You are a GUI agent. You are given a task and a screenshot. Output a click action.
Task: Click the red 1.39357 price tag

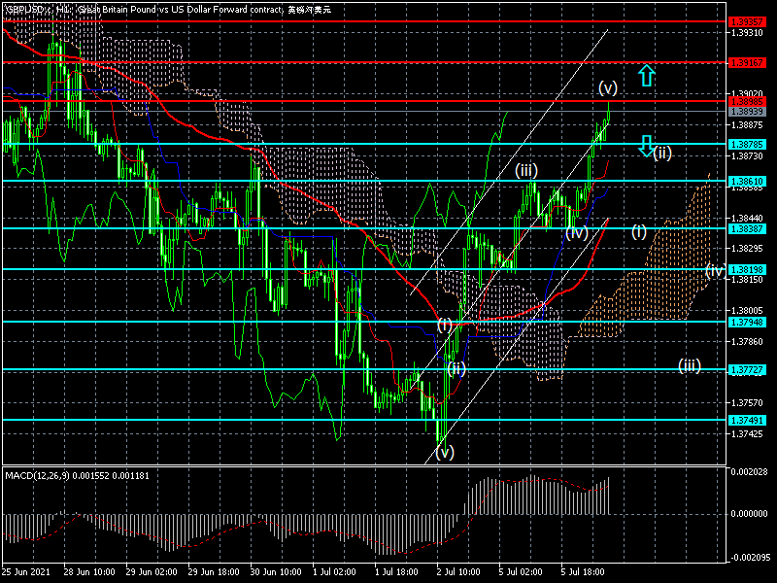coord(747,20)
